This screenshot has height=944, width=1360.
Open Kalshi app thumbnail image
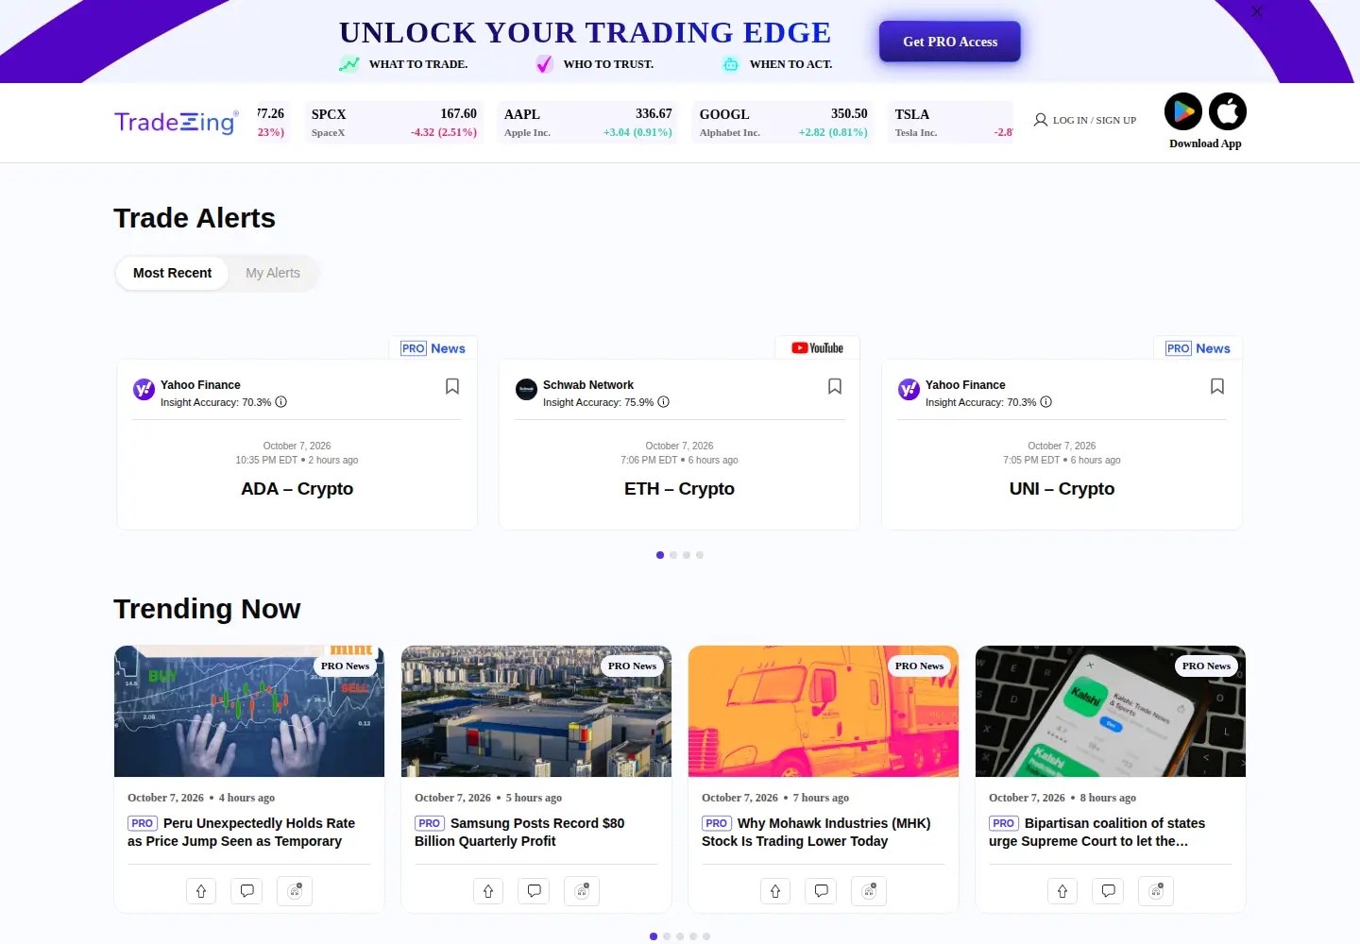point(1111,711)
